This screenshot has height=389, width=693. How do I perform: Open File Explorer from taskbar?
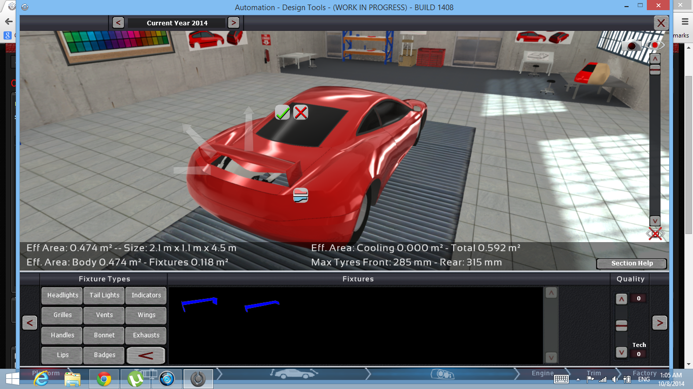(73, 379)
